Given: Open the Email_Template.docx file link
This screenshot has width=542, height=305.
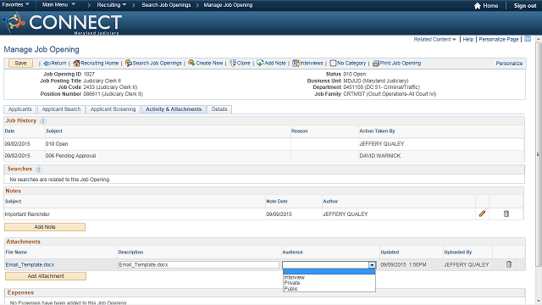Looking at the screenshot, I should pos(30,264).
